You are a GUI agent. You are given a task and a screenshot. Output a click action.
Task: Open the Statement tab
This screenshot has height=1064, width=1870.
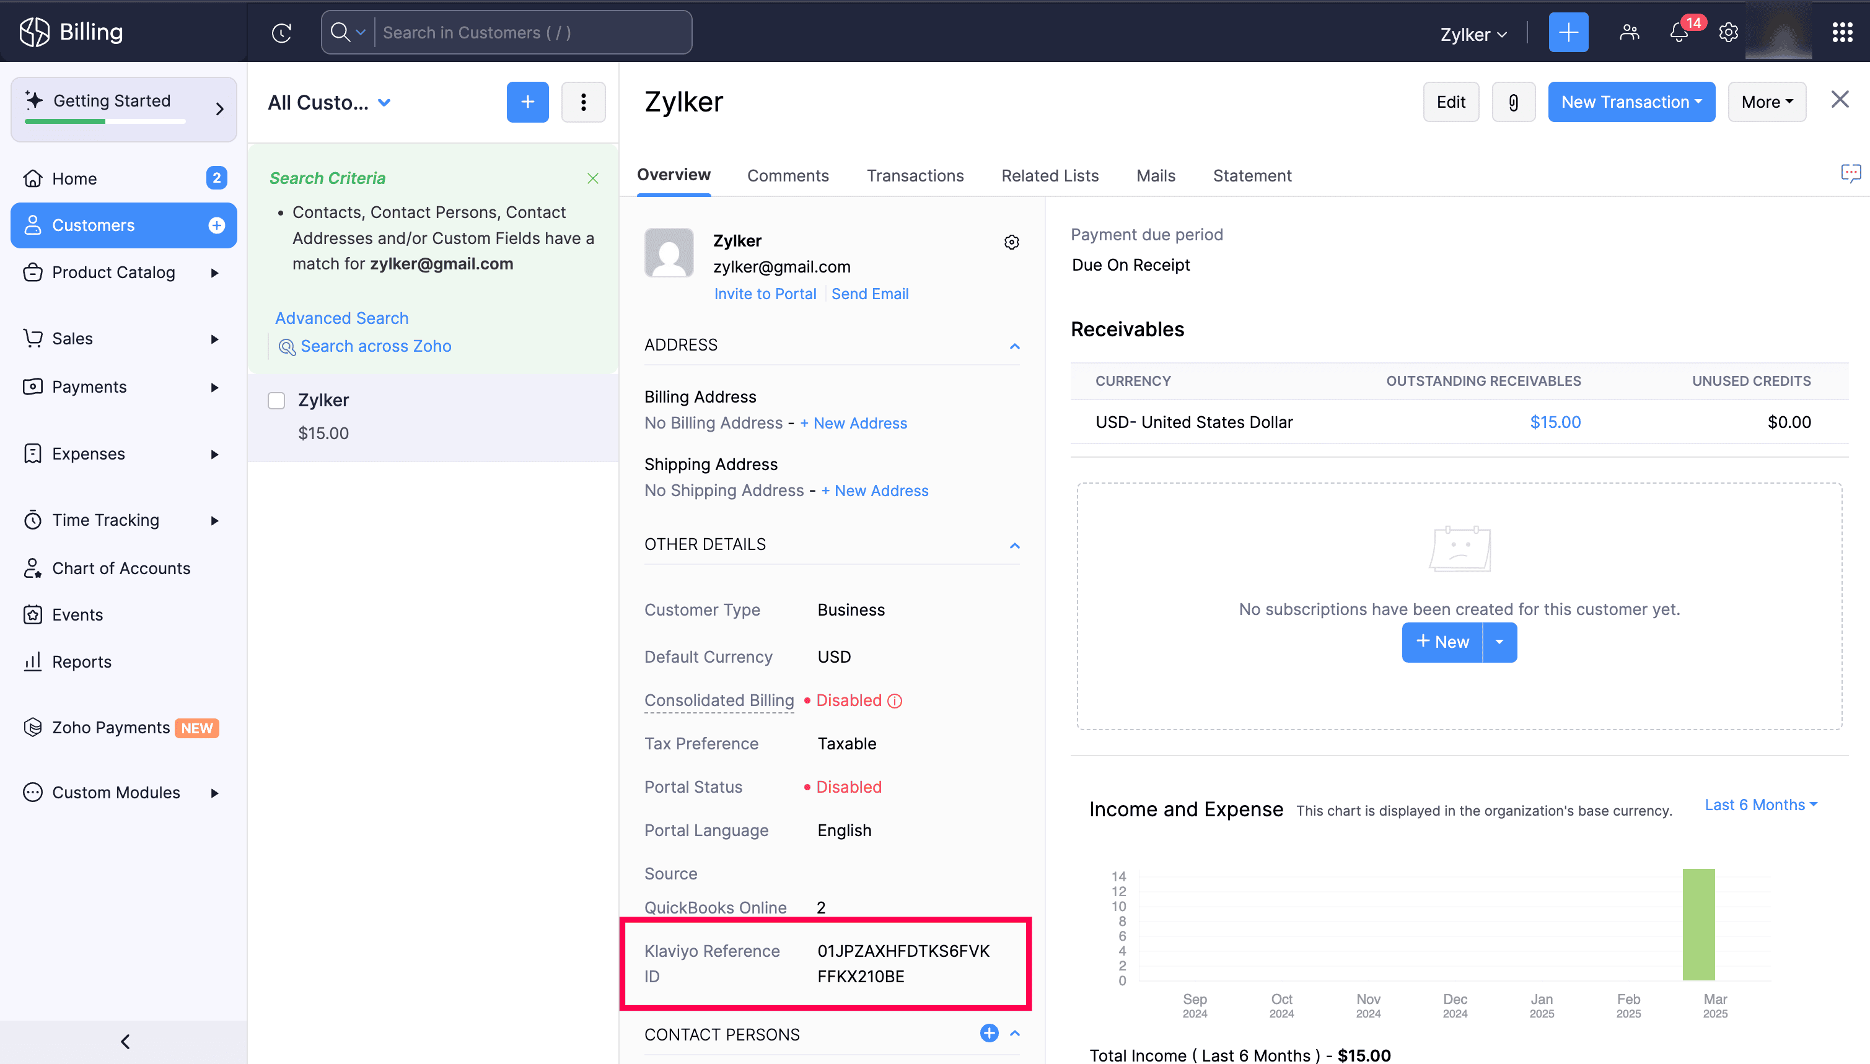1252,175
